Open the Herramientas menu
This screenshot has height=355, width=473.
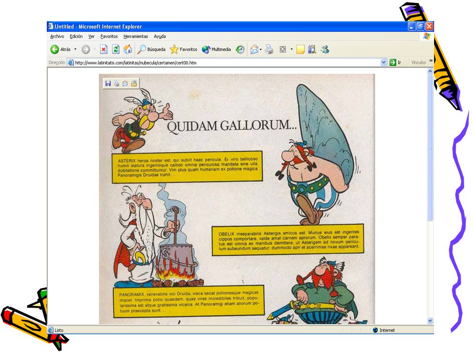pyautogui.click(x=136, y=36)
